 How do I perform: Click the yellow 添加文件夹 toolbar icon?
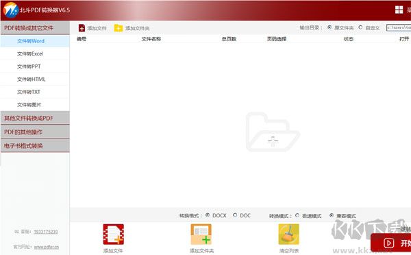click(119, 28)
